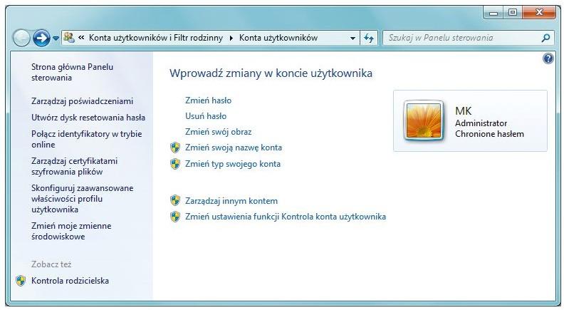
Task: Click the shield icon next to Kontrola rodzicielska
Action: (x=21, y=281)
